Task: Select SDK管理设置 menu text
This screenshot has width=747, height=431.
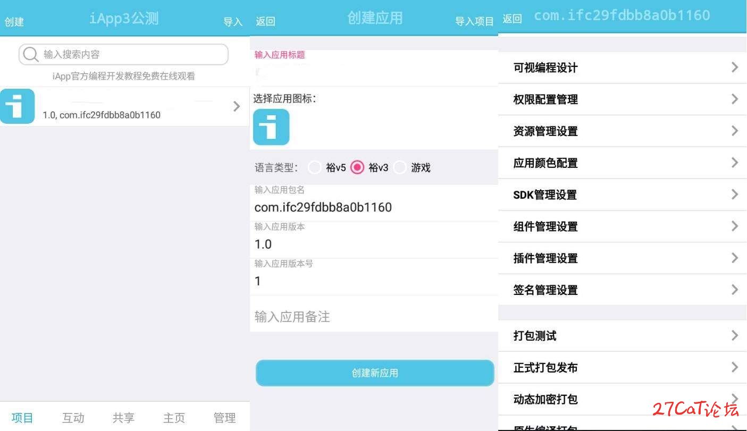Action: tap(545, 195)
